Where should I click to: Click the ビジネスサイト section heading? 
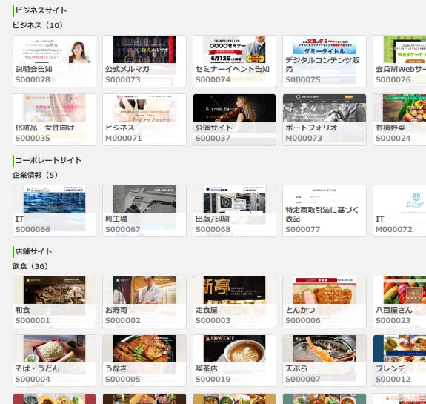pos(41,10)
